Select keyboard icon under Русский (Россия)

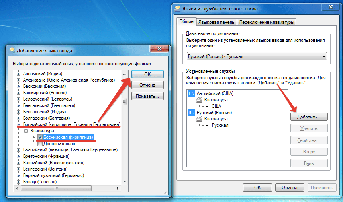coord(199,119)
